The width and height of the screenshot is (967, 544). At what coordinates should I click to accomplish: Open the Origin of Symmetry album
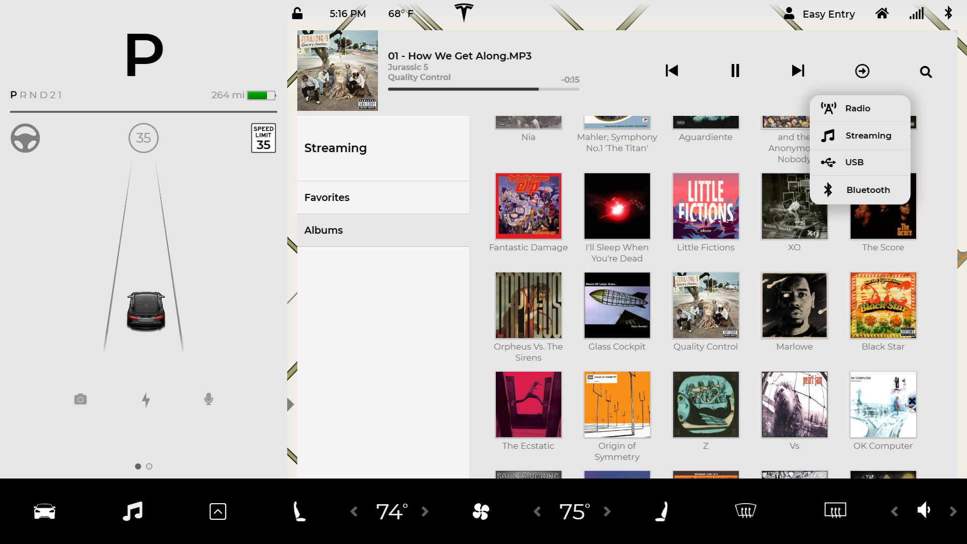click(x=617, y=404)
